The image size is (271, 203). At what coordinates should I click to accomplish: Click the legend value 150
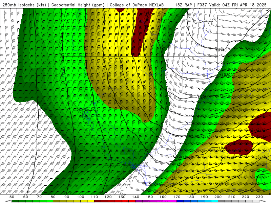coord(149,197)
